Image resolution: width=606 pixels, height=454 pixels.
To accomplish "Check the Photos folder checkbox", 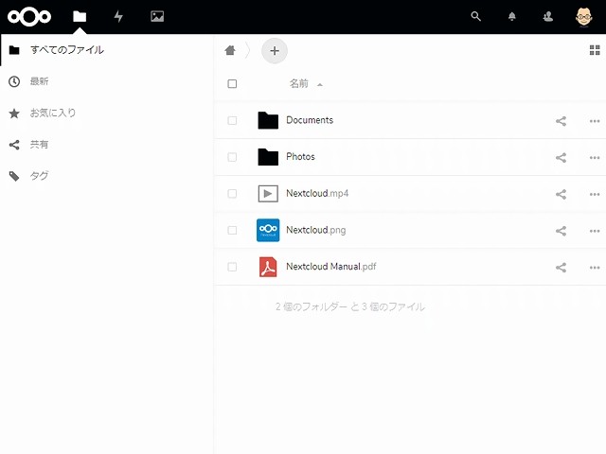I will coord(232,157).
